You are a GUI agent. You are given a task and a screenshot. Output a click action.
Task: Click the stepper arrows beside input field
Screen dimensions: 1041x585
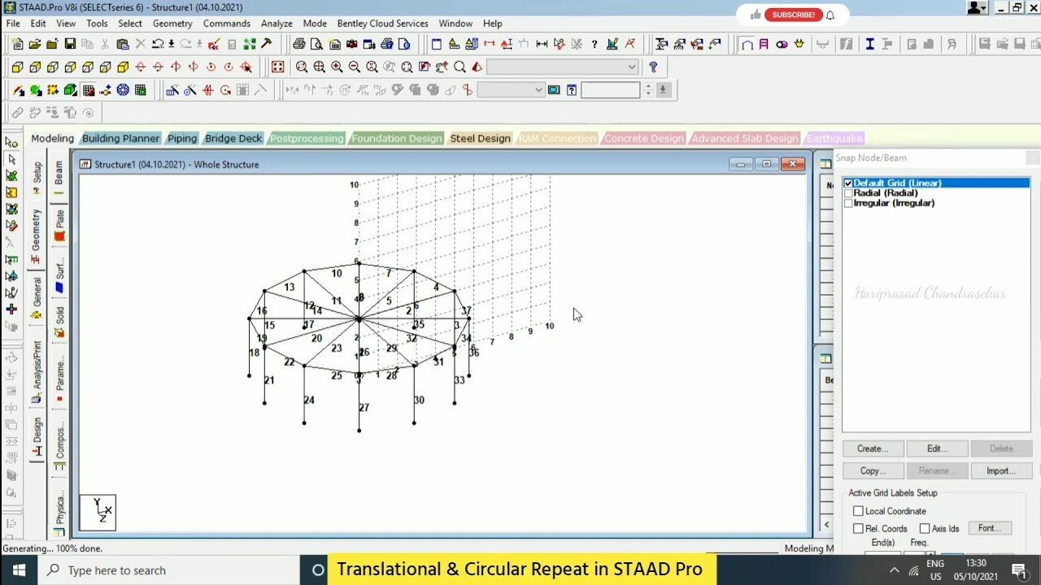pos(648,90)
